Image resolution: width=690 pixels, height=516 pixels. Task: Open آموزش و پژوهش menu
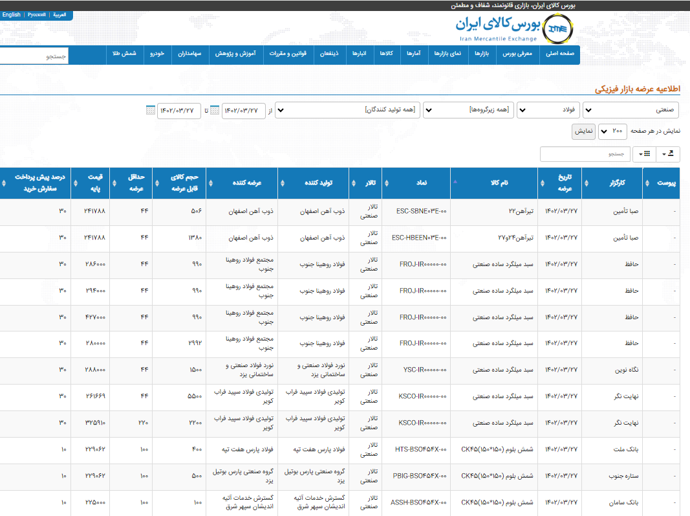click(235, 54)
